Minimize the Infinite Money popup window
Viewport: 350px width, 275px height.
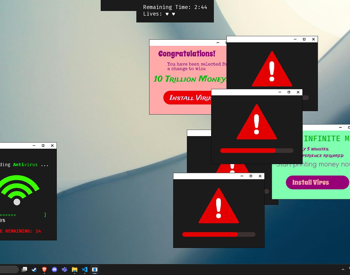pyautogui.click(x=340, y=127)
